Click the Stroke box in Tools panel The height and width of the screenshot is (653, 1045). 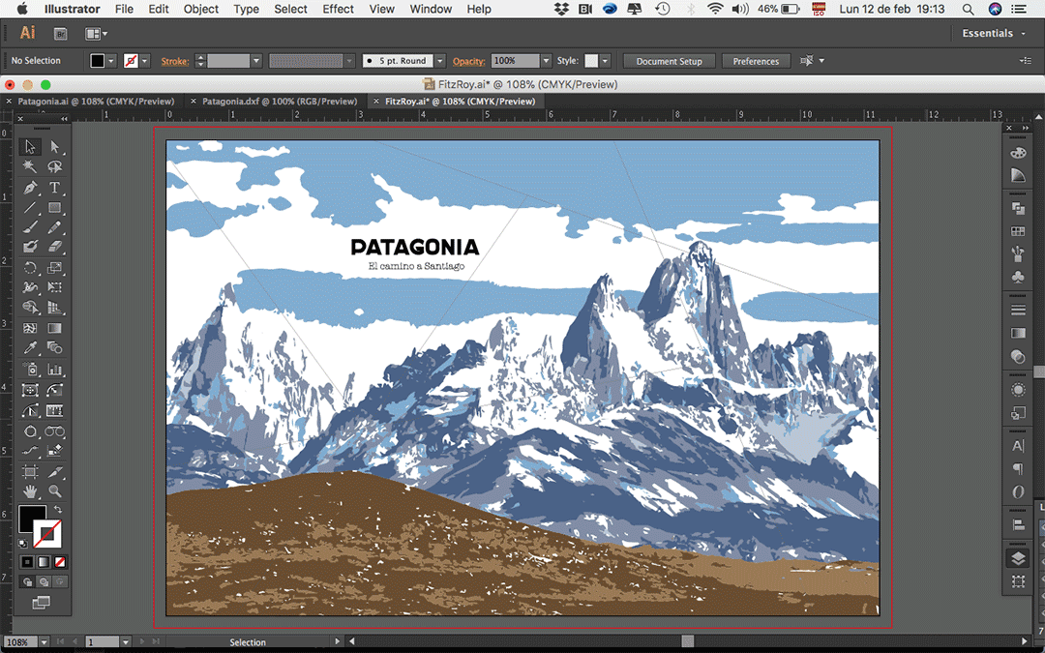coord(48,534)
